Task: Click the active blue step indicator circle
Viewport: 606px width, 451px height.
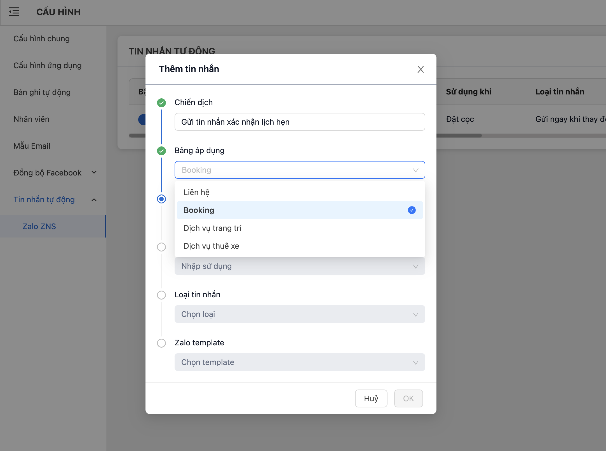Action: 161,199
